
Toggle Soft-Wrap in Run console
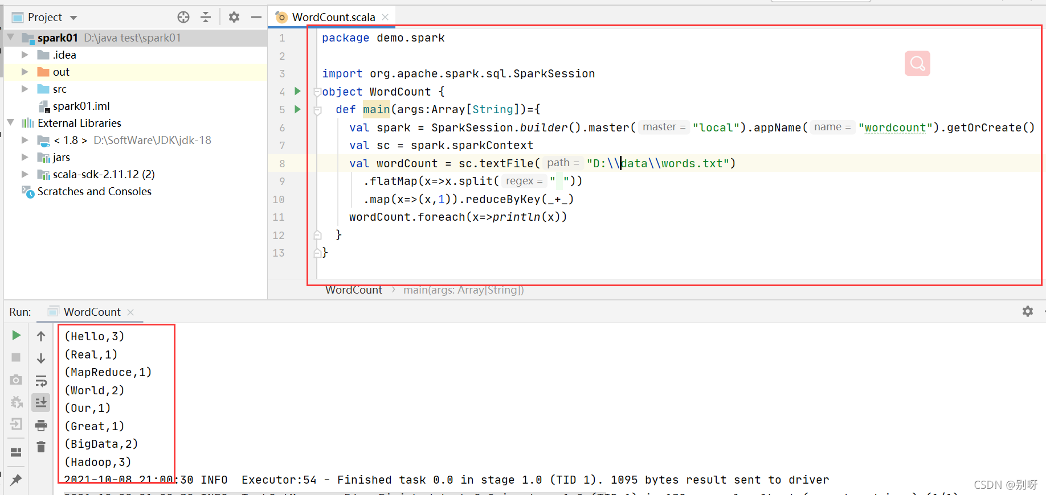[41, 381]
